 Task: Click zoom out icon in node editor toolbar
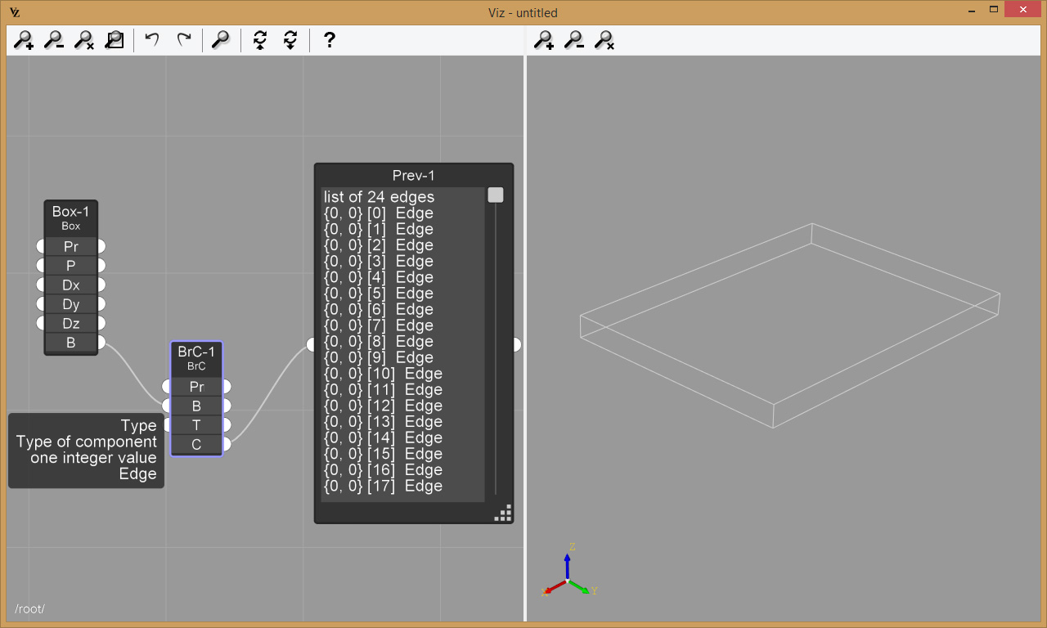click(54, 40)
